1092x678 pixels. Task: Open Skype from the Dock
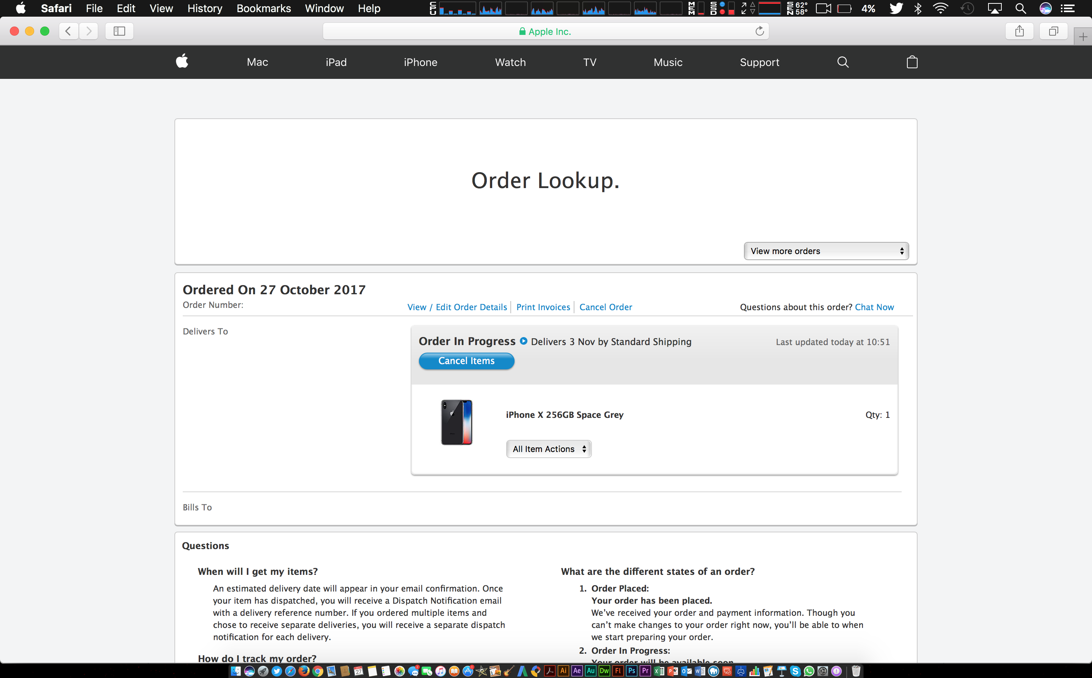(x=795, y=671)
